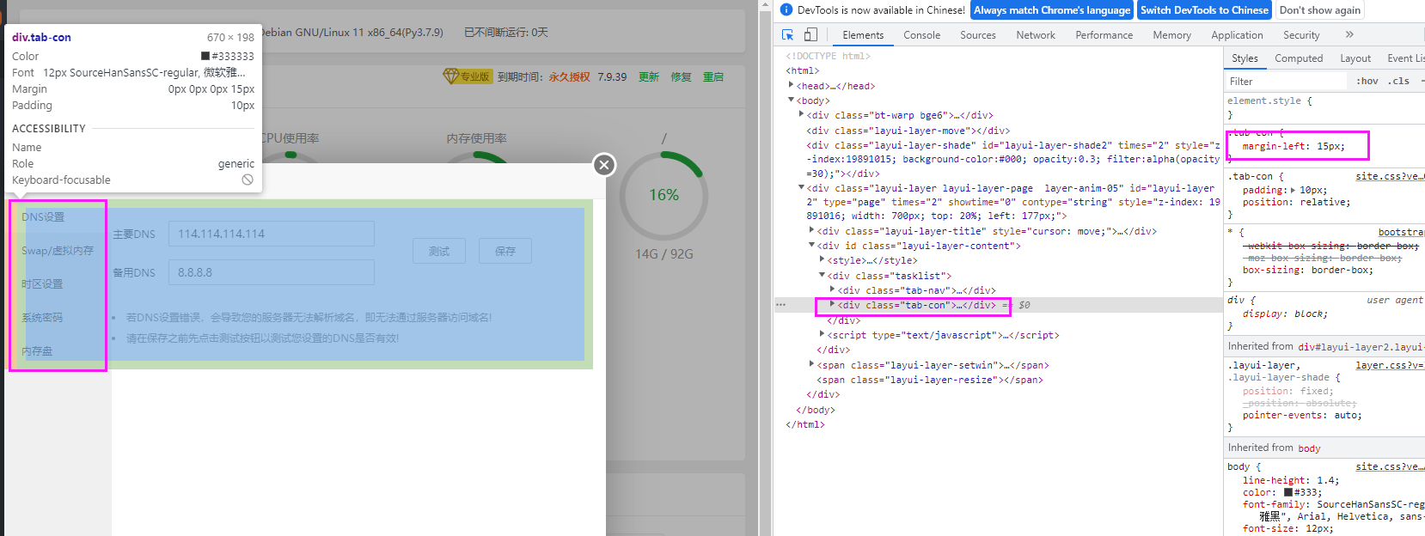Viewport: 1425px width, 536px height.
Task: Expand the style element node
Action: click(x=823, y=259)
